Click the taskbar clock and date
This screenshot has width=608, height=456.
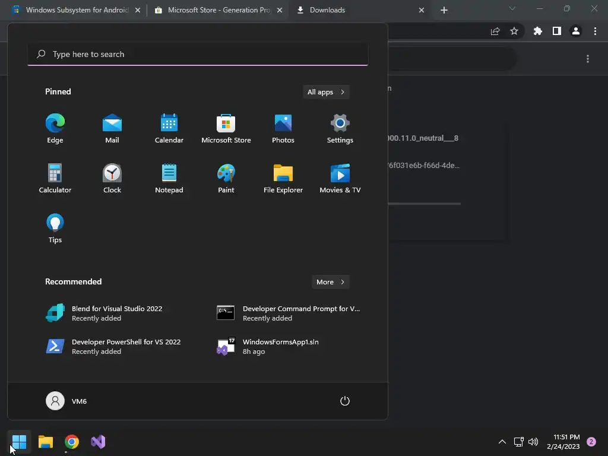(x=563, y=442)
